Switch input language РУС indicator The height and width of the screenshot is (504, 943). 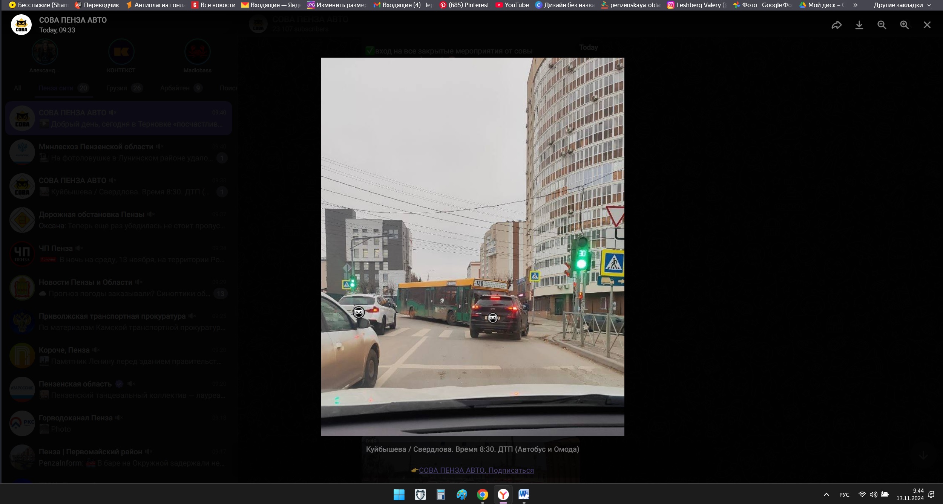pos(844,495)
